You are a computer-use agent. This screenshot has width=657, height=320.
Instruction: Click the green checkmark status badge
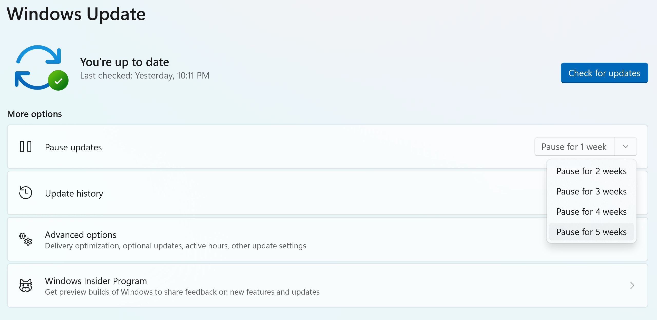coord(59,81)
